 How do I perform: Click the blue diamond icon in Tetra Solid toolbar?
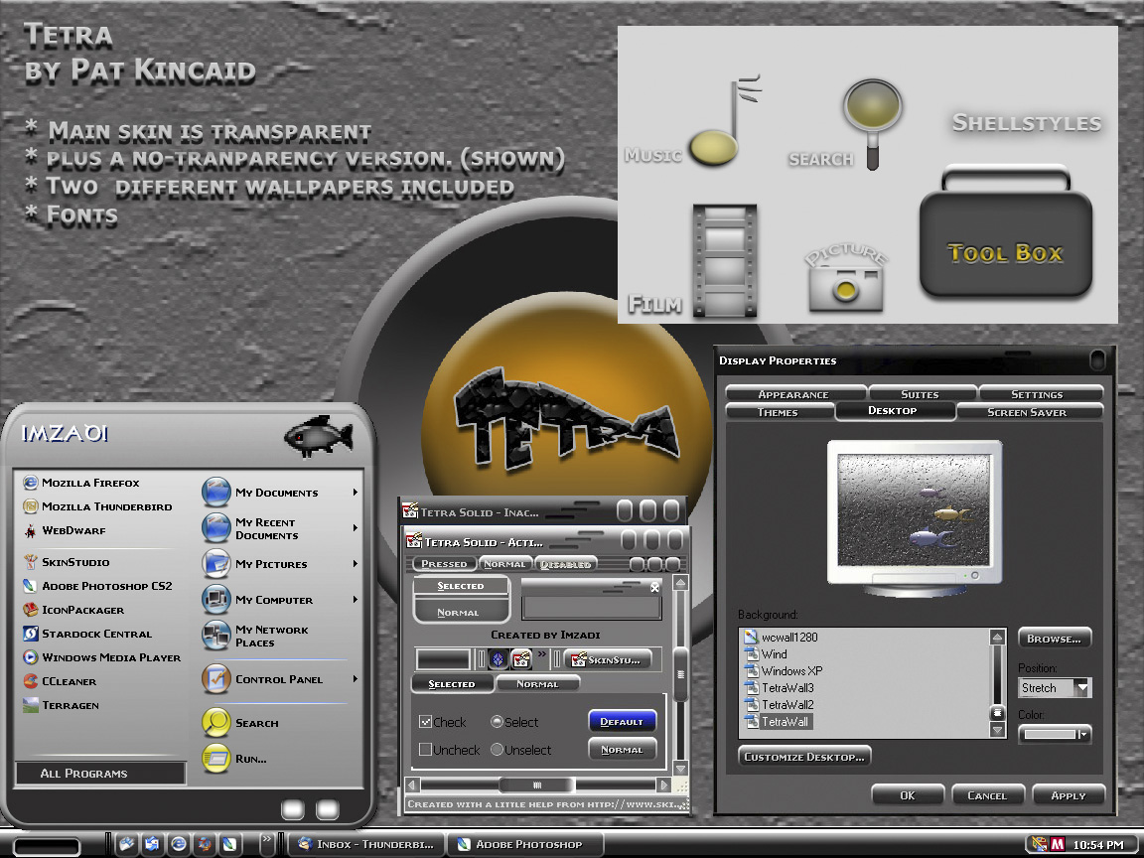[499, 659]
